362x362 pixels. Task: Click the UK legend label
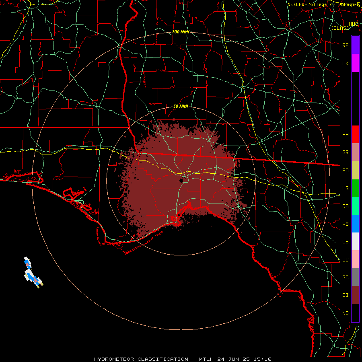(x=345, y=63)
